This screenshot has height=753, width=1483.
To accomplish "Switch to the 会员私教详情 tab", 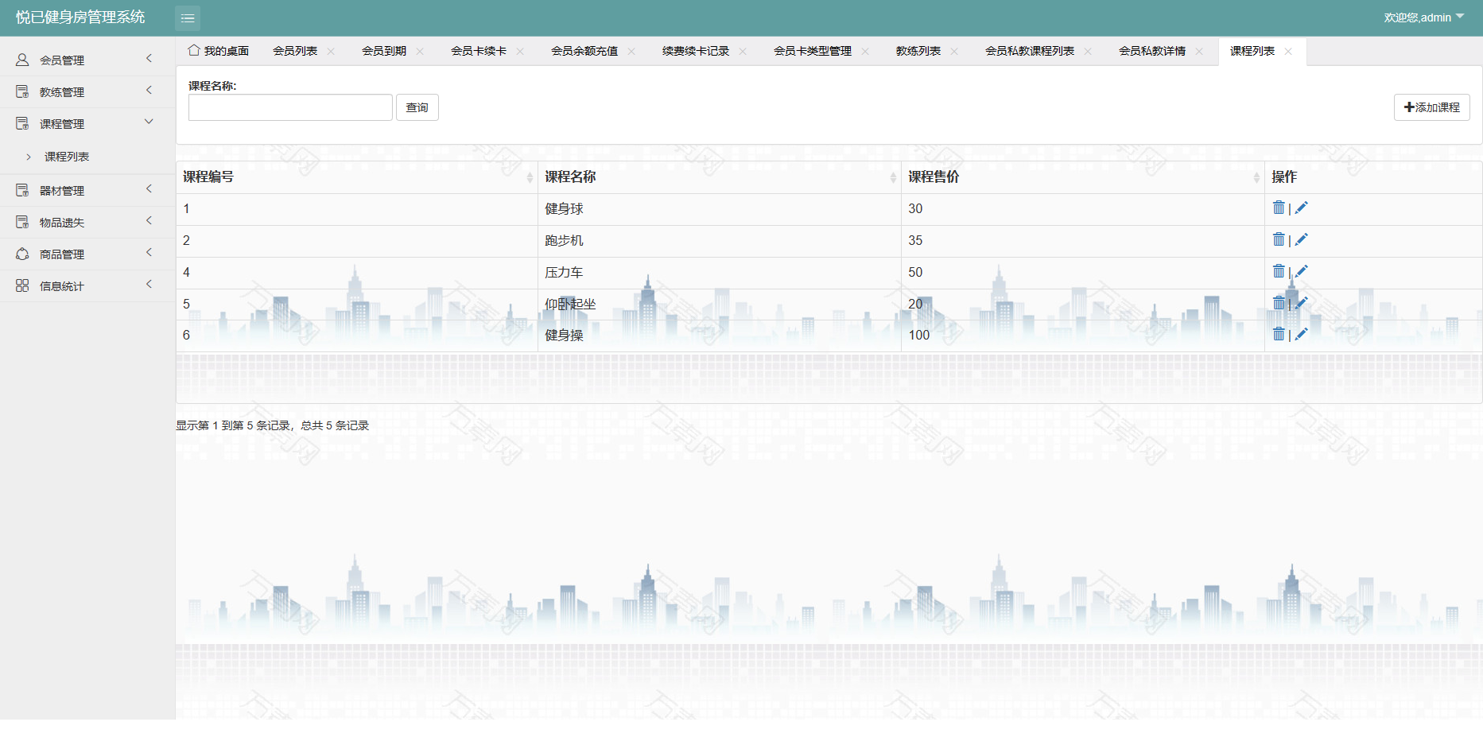I will click(x=1151, y=51).
